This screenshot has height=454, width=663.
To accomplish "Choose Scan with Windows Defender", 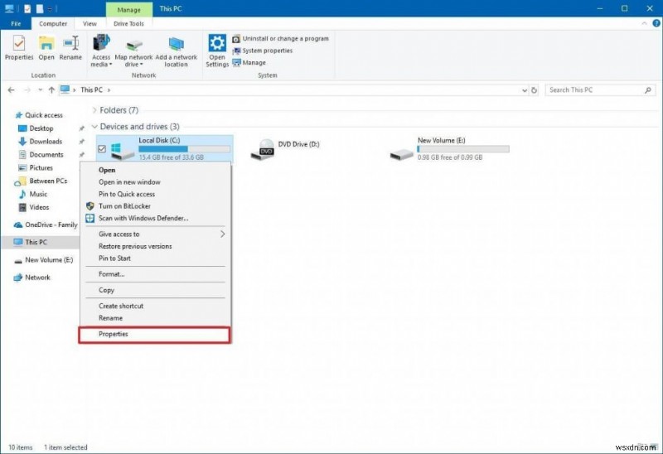I will 155,218.
